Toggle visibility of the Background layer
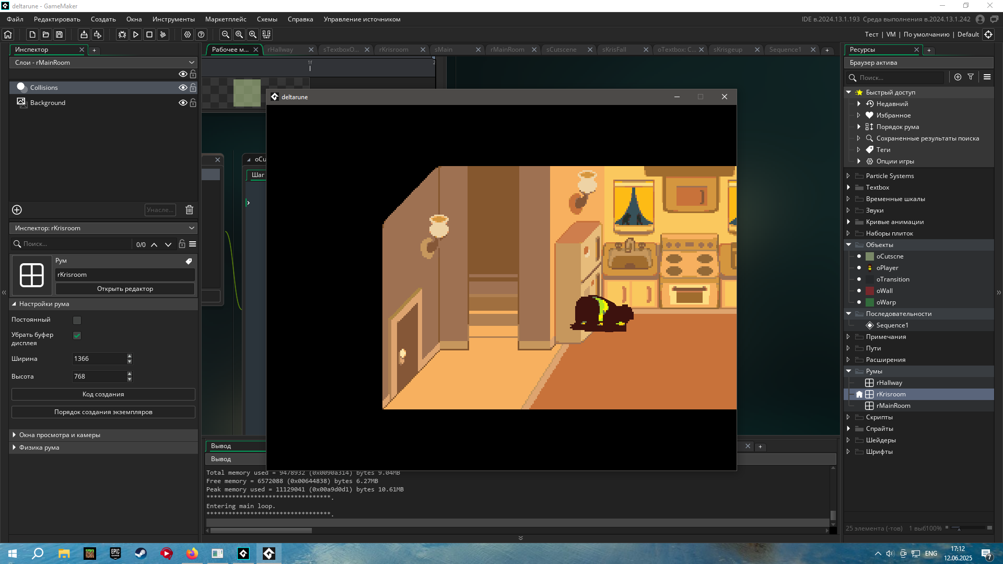The image size is (1003, 564). pos(183,103)
